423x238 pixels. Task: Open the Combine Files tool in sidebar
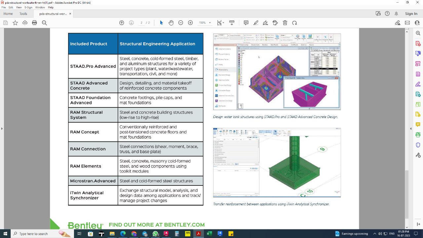(418, 54)
